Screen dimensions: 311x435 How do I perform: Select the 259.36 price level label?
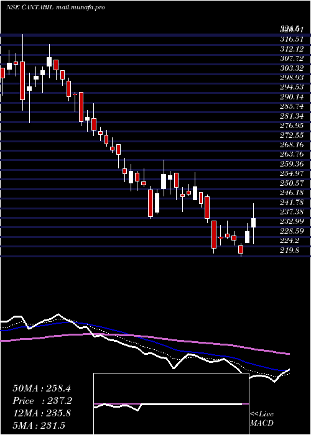tap(292, 163)
